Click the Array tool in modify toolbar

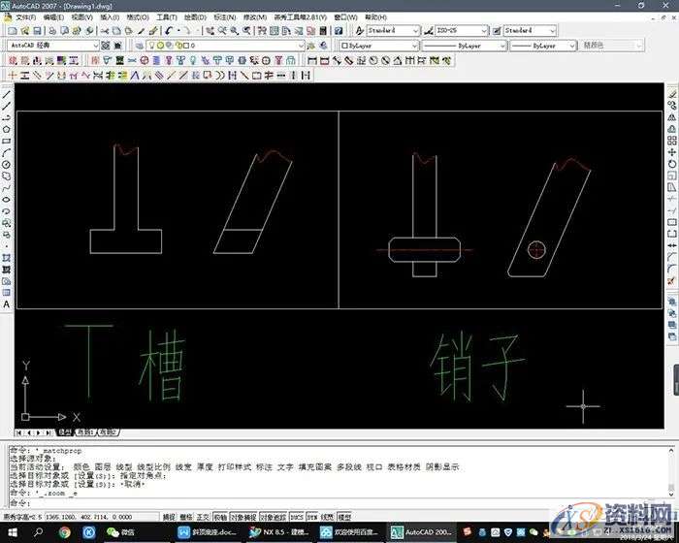point(671,141)
